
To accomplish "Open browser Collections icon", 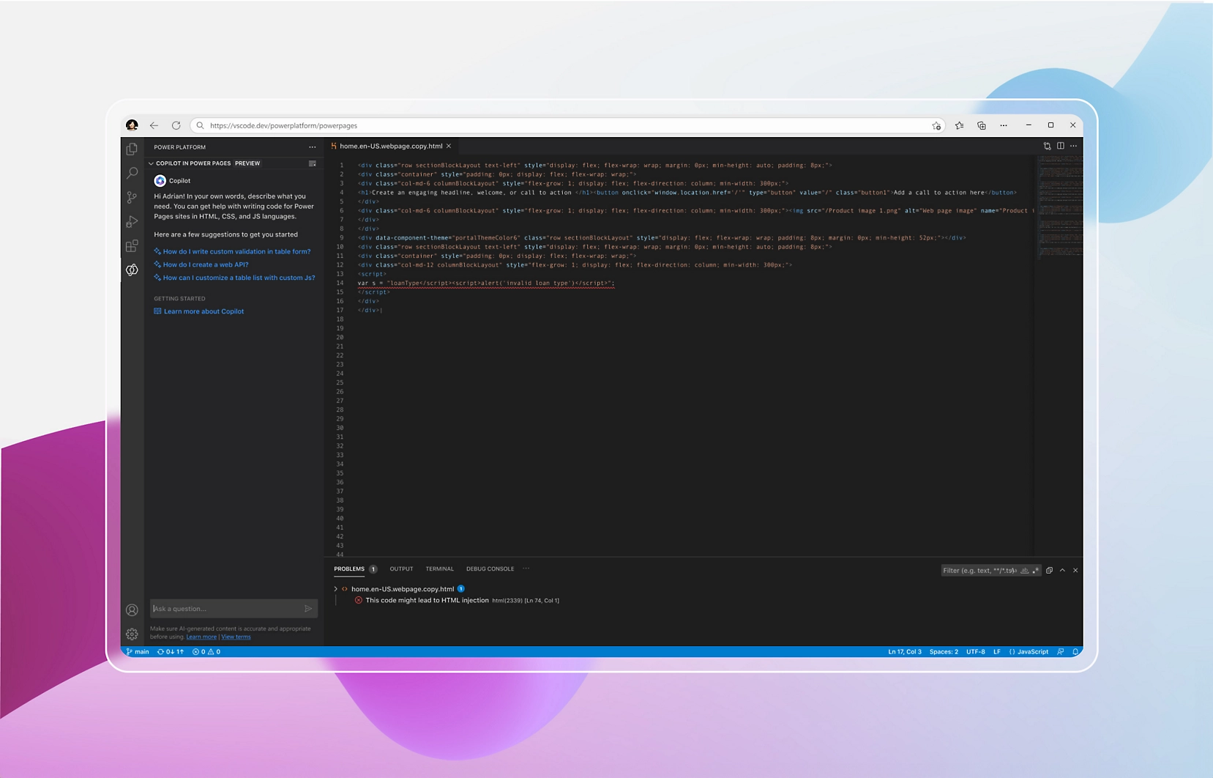I will click(982, 125).
